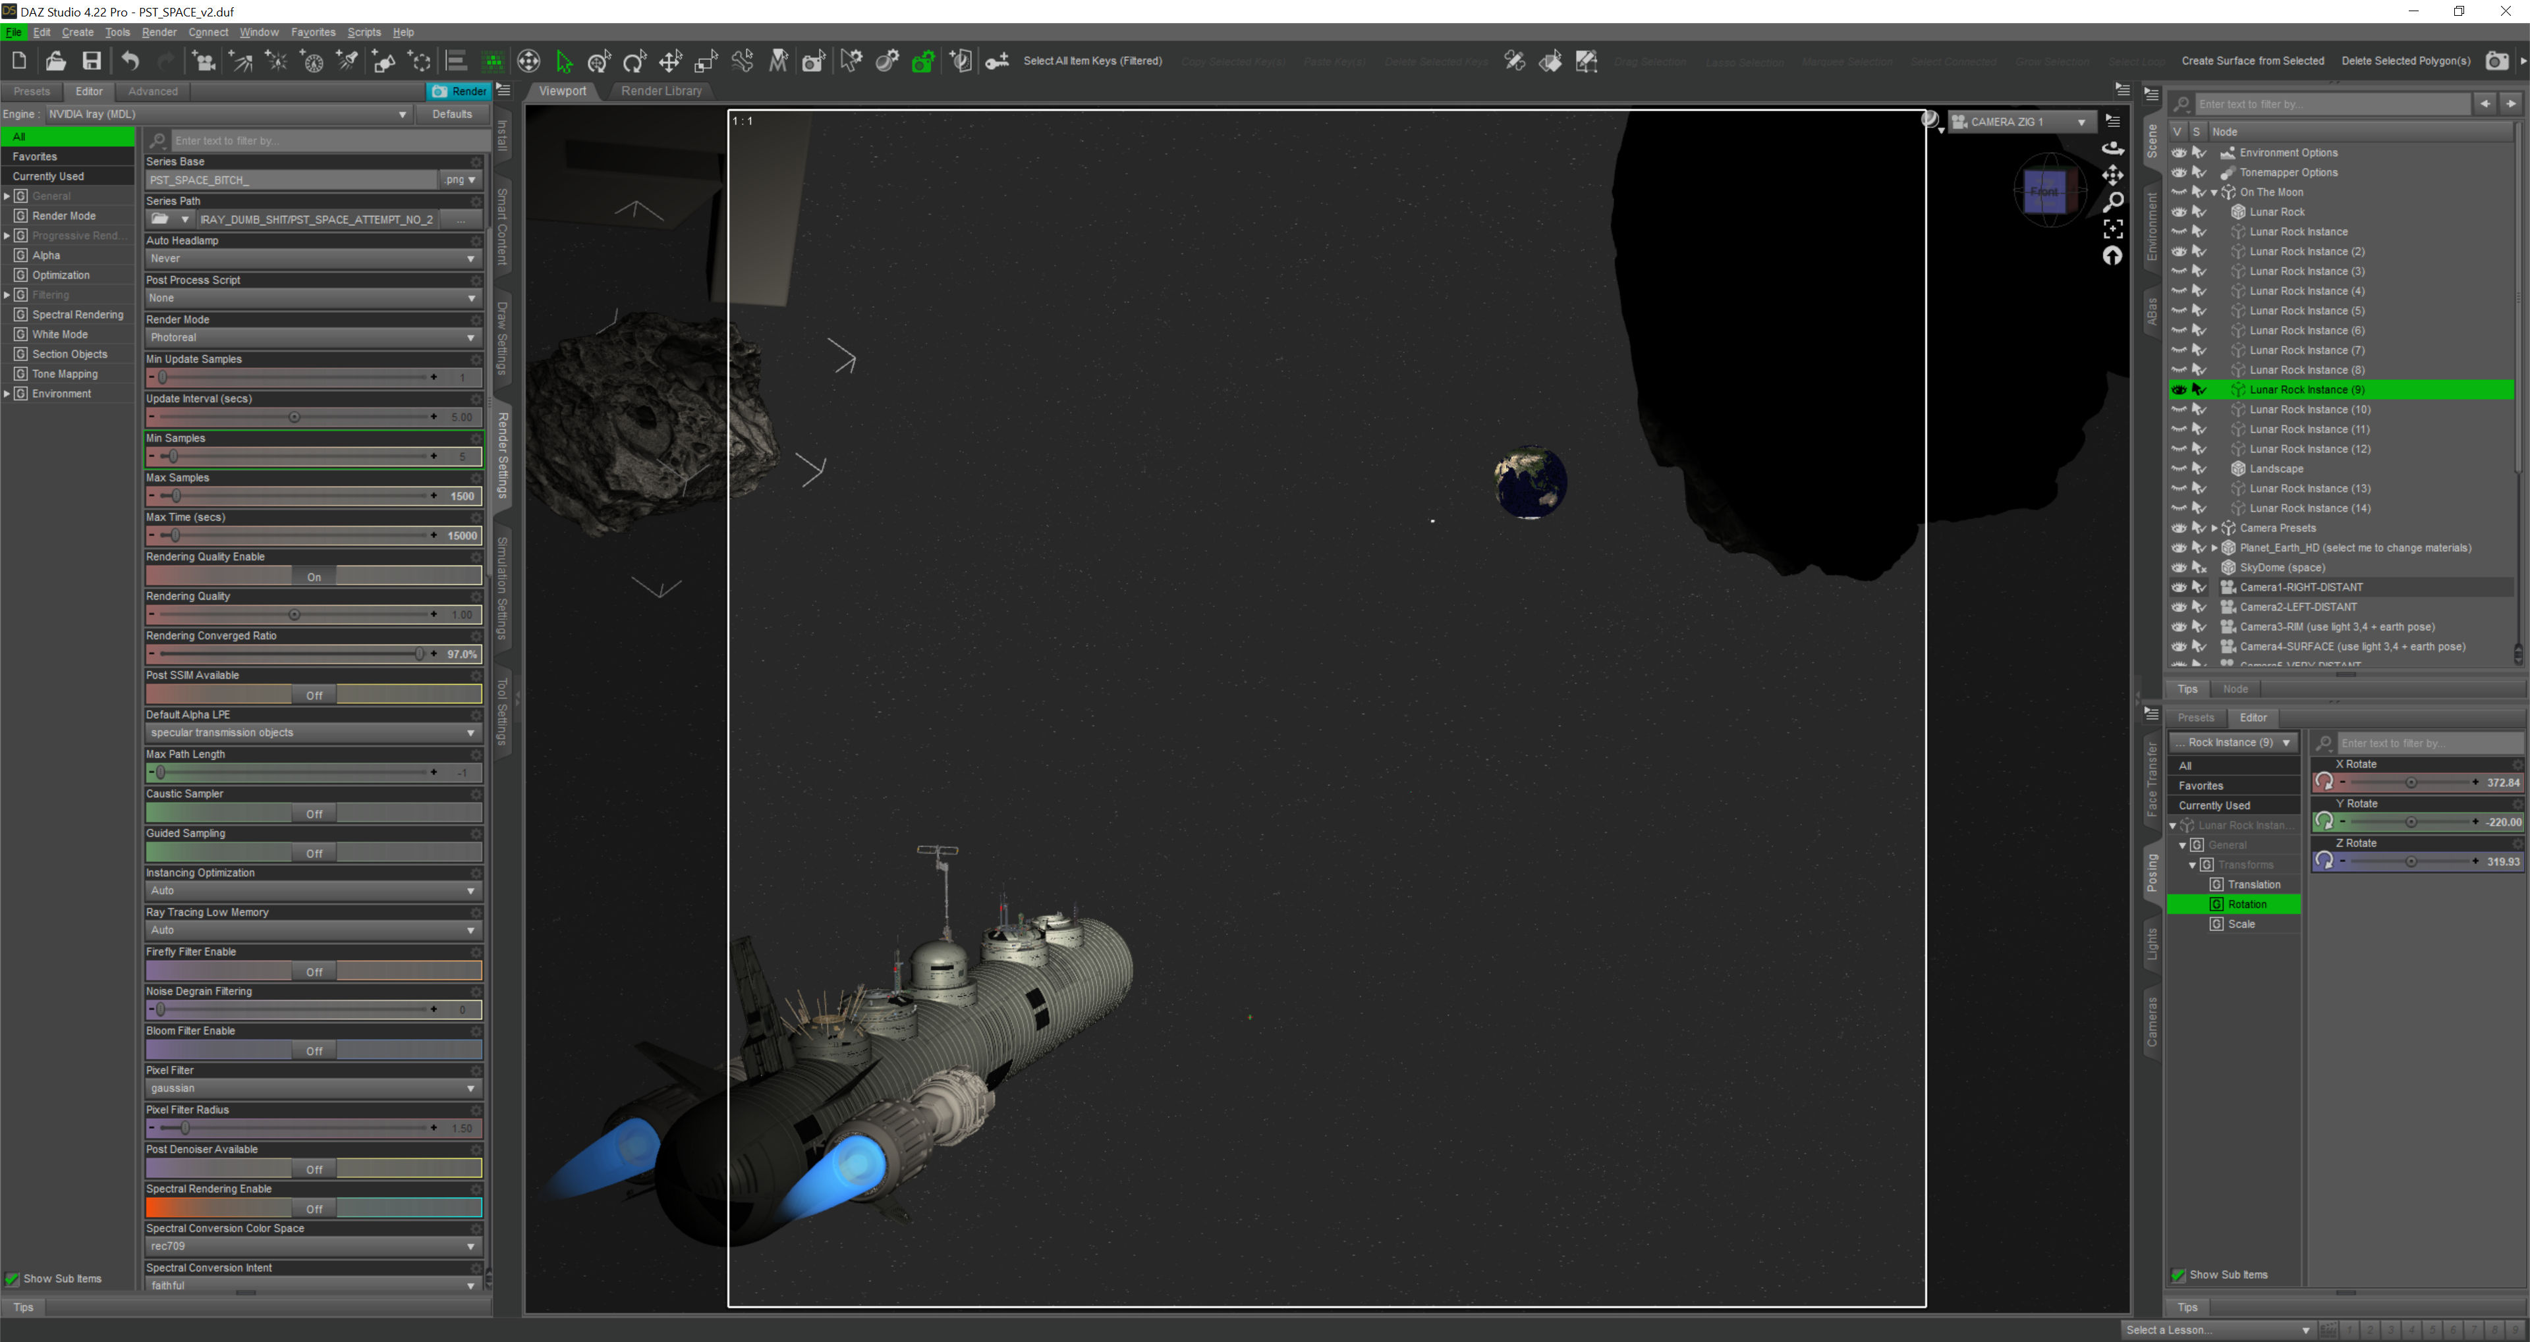Activate the Translate tool

[x=671, y=61]
